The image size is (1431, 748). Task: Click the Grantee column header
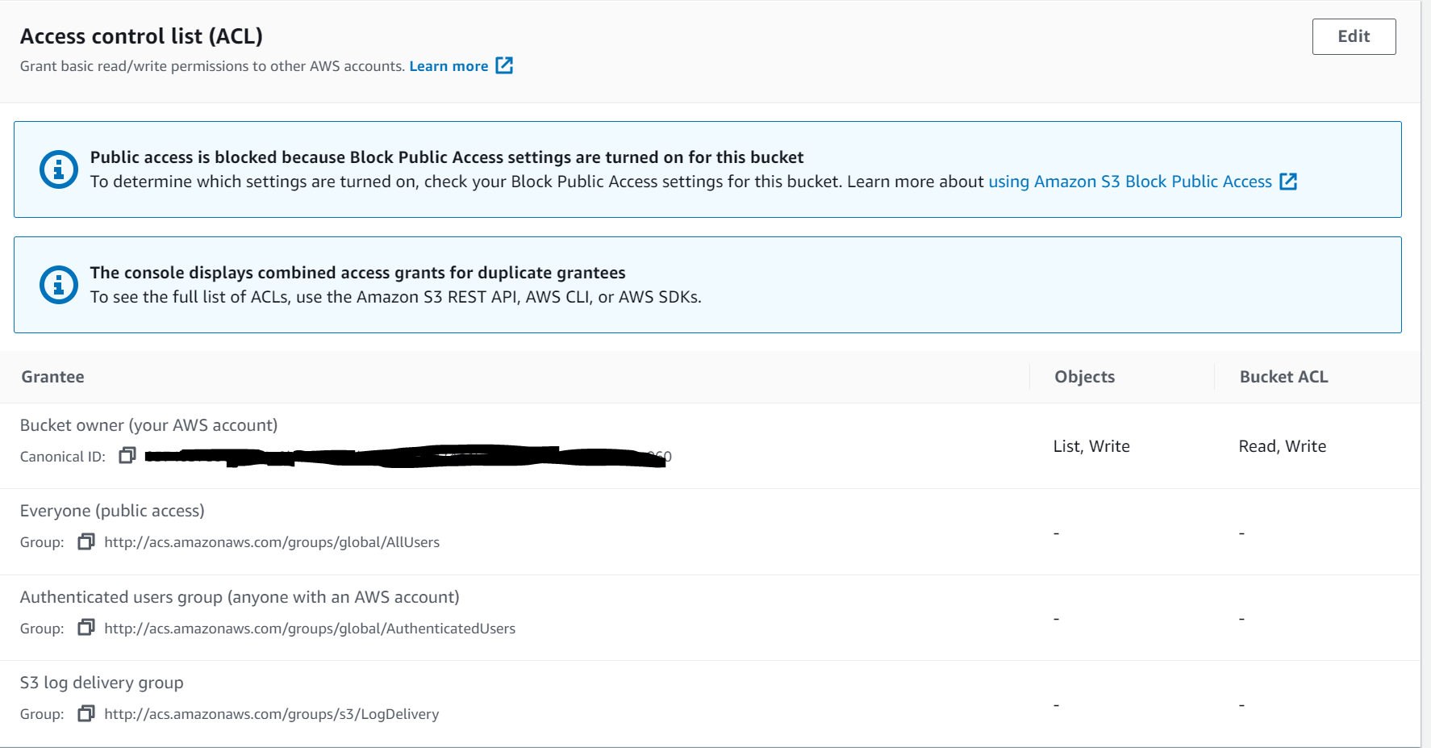click(52, 377)
